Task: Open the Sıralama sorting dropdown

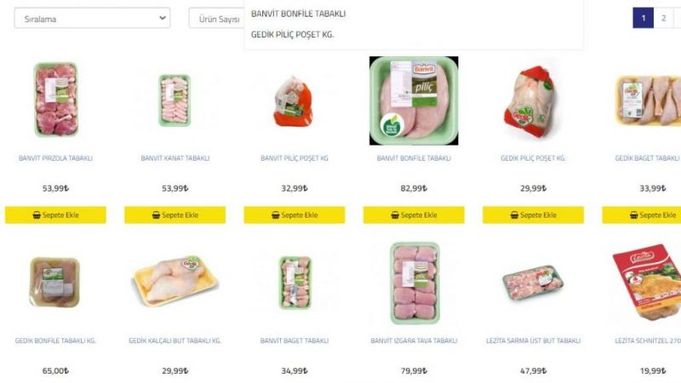Action: tap(92, 18)
